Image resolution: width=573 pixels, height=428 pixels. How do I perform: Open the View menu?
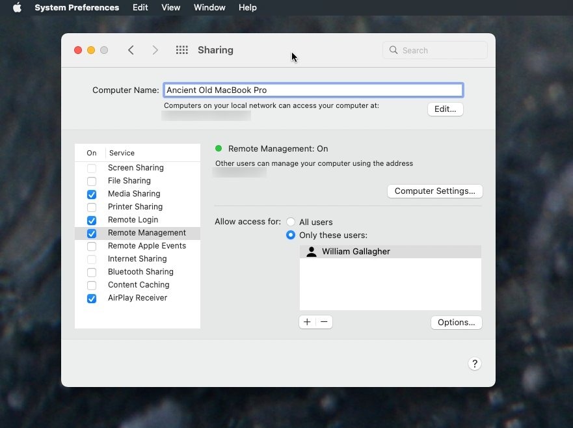(170, 8)
